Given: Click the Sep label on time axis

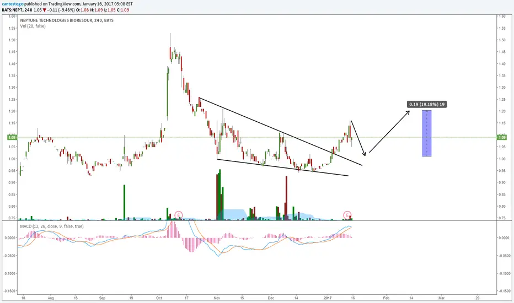Looking at the screenshot, I should click(x=102, y=298).
